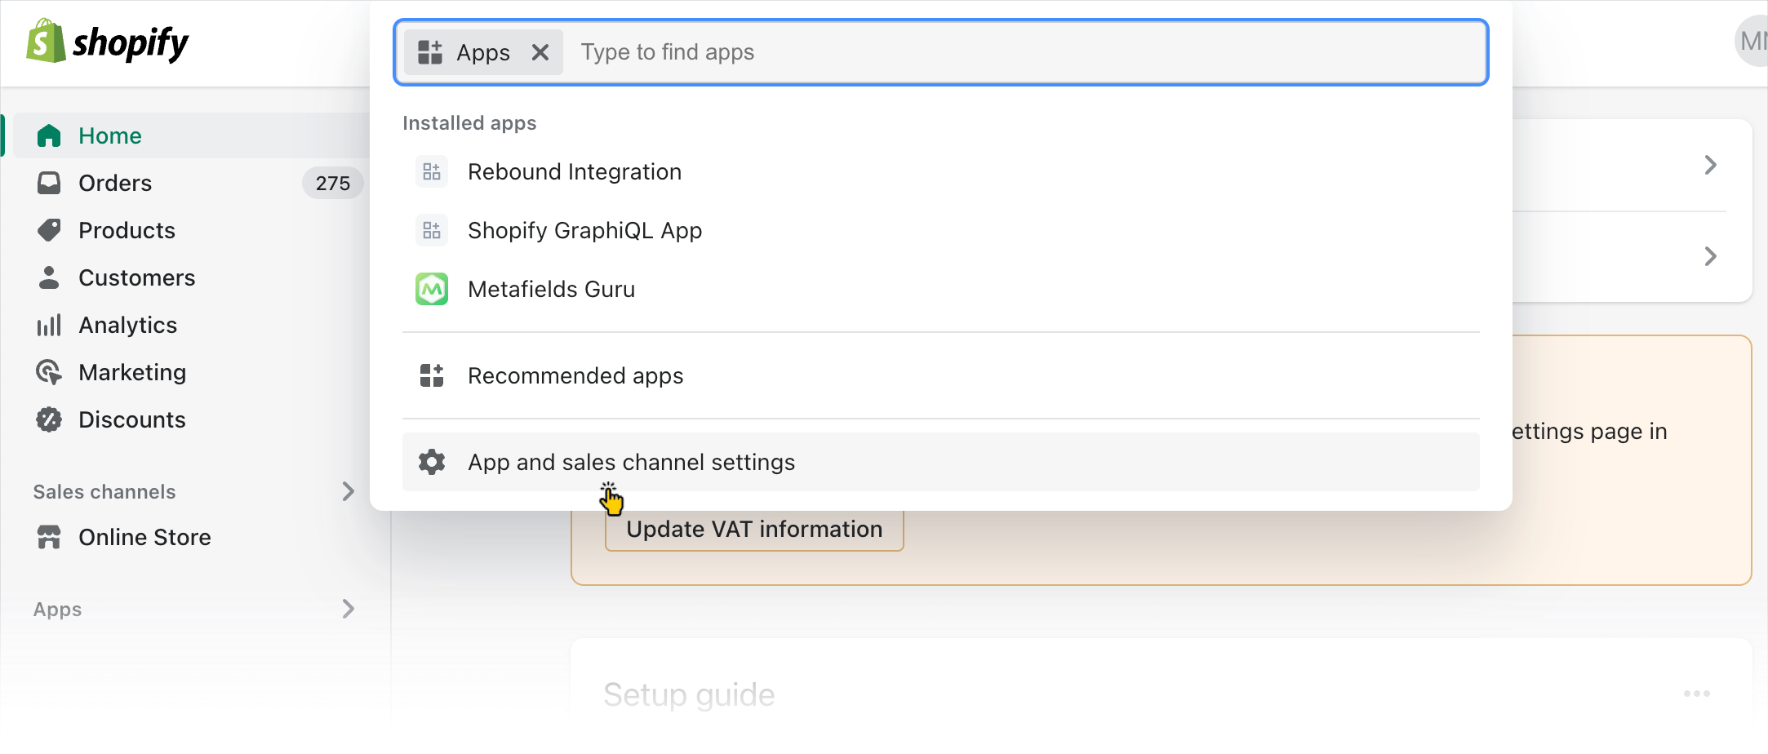
Task: Click the Recommended apps grid icon
Action: pyautogui.click(x=432, y=375)
